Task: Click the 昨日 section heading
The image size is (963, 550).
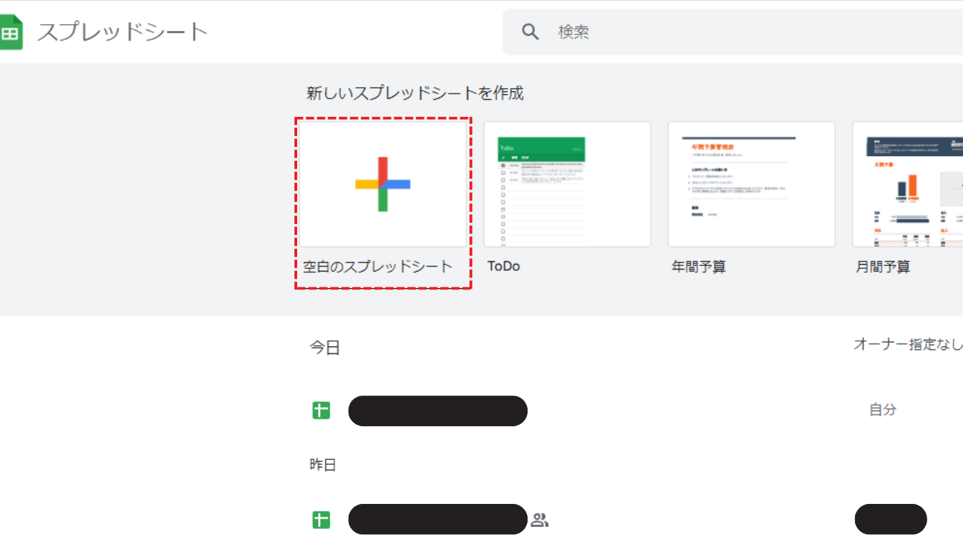Action: point(323,465)
